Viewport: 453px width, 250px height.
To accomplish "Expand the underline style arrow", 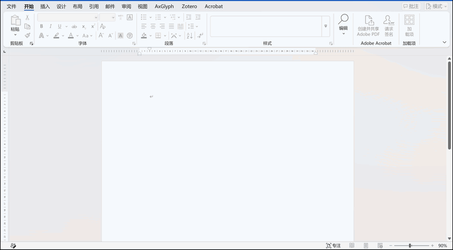I will tap(66, 26).
